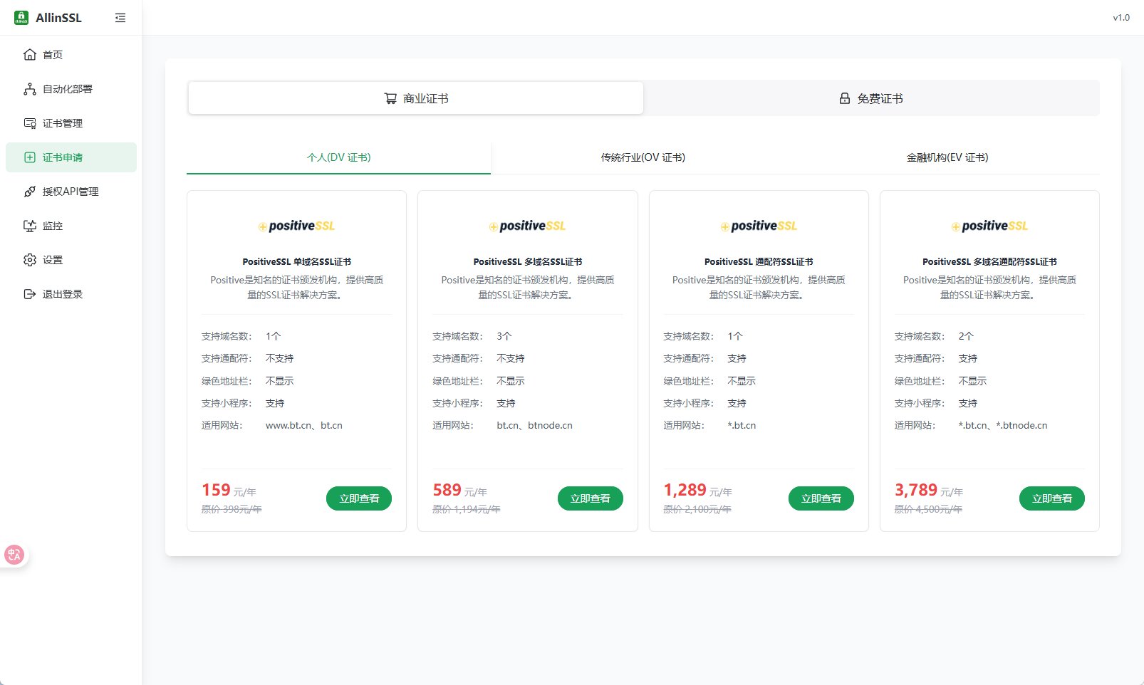Click the 监控 monitor icon
1144x685 pixels.
[x=30, y=226]
